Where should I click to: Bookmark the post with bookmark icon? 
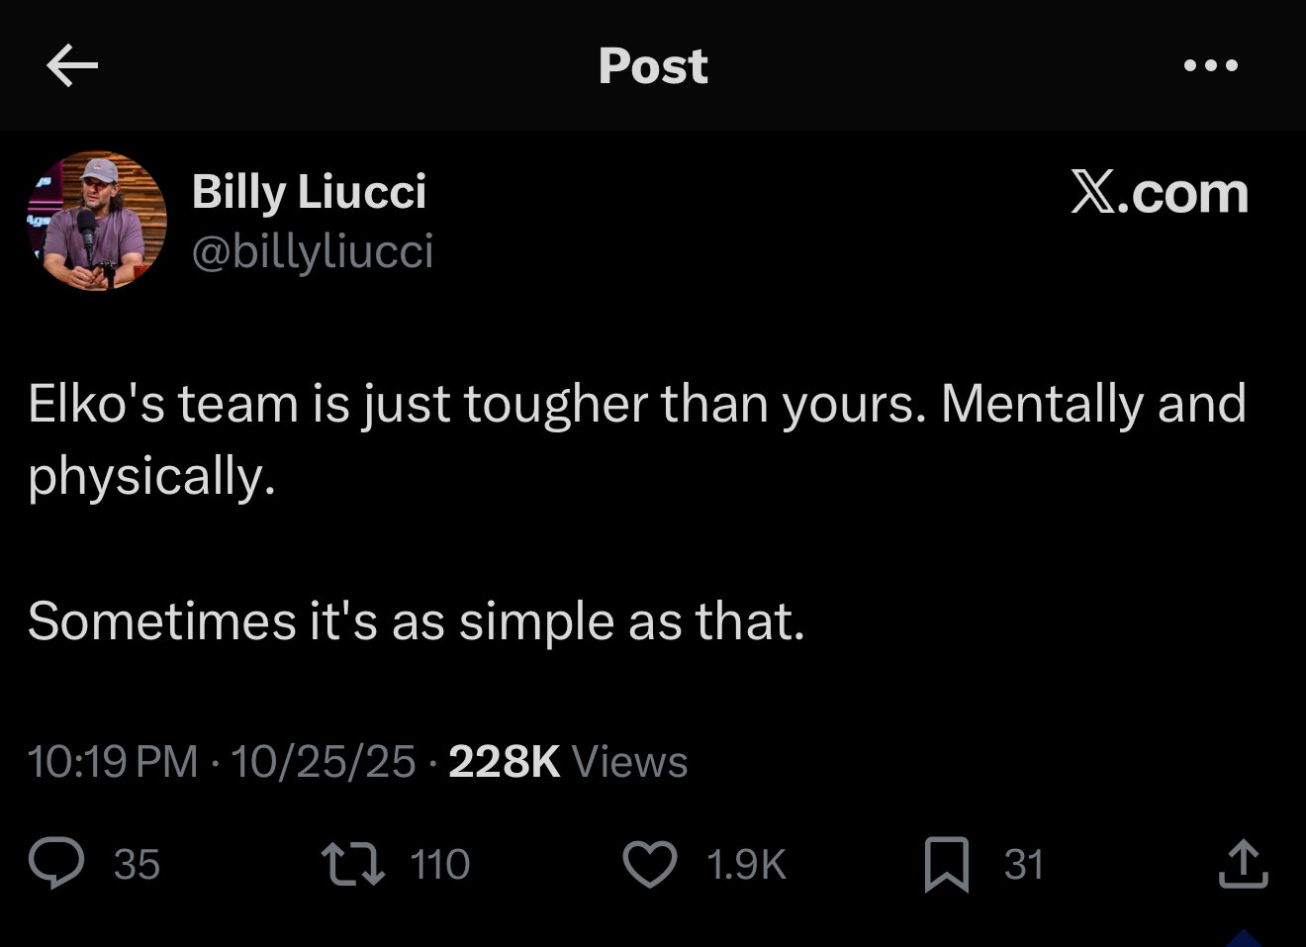point(946,863)
